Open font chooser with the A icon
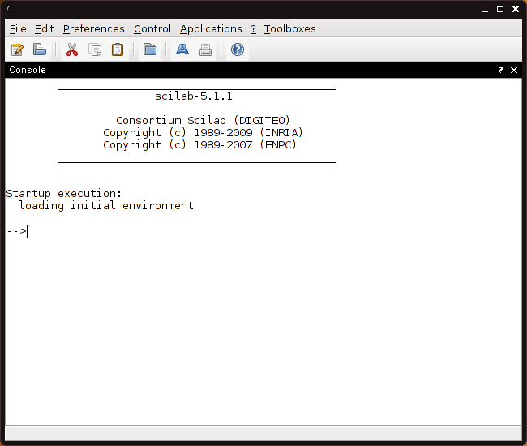Screen dimensions: 527x446 (182, 49)
